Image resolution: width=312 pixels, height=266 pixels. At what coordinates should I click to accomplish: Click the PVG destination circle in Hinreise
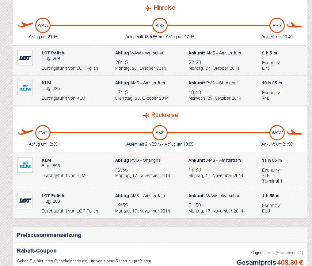coord(277,25)
